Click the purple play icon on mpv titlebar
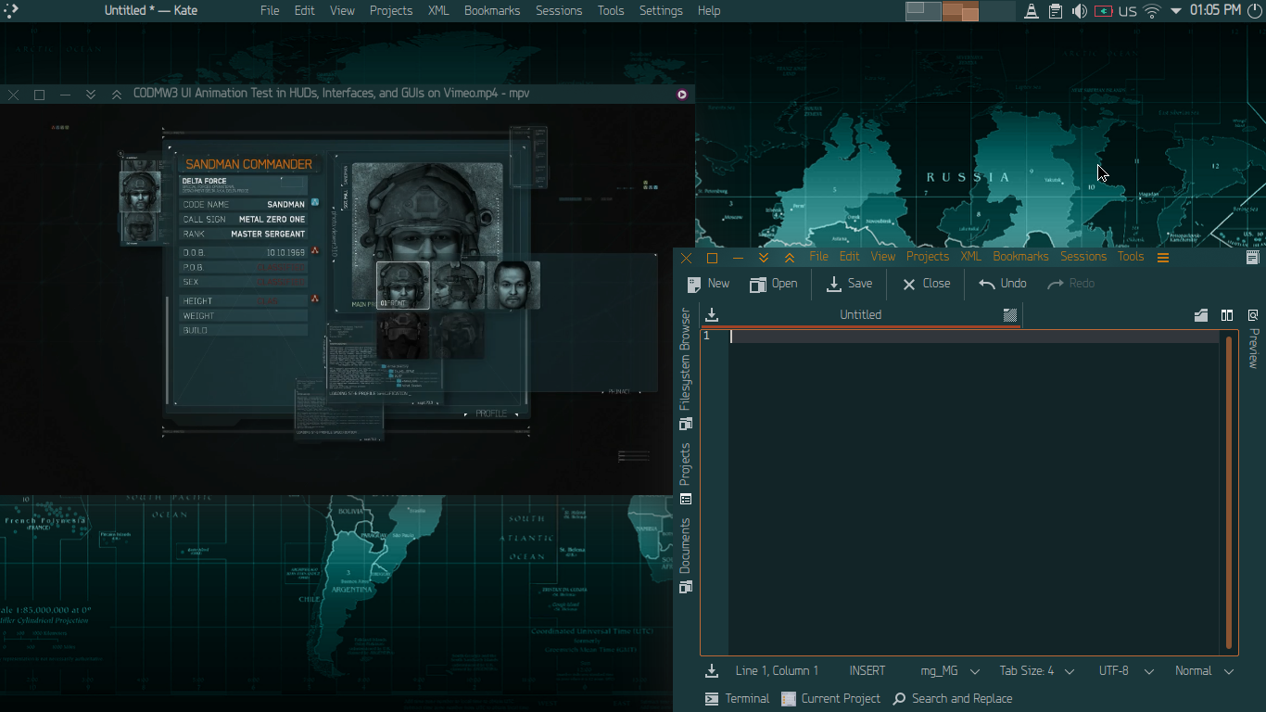Screen dimensions: 1266x712 (x=682, y=95)
